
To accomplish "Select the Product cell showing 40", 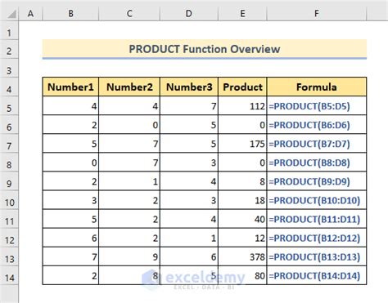I will 242,219.
